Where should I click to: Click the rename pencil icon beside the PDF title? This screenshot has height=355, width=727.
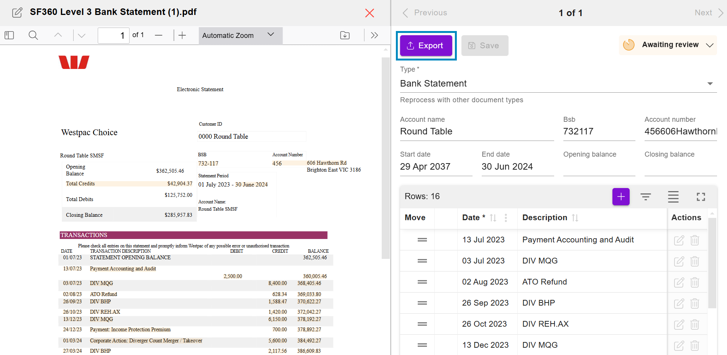point(17,13)
